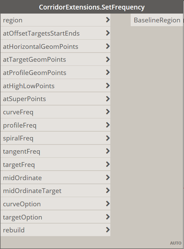184x249 pixels.
Task: Click the curveFreq port chevron
Action: coord(108,112)
